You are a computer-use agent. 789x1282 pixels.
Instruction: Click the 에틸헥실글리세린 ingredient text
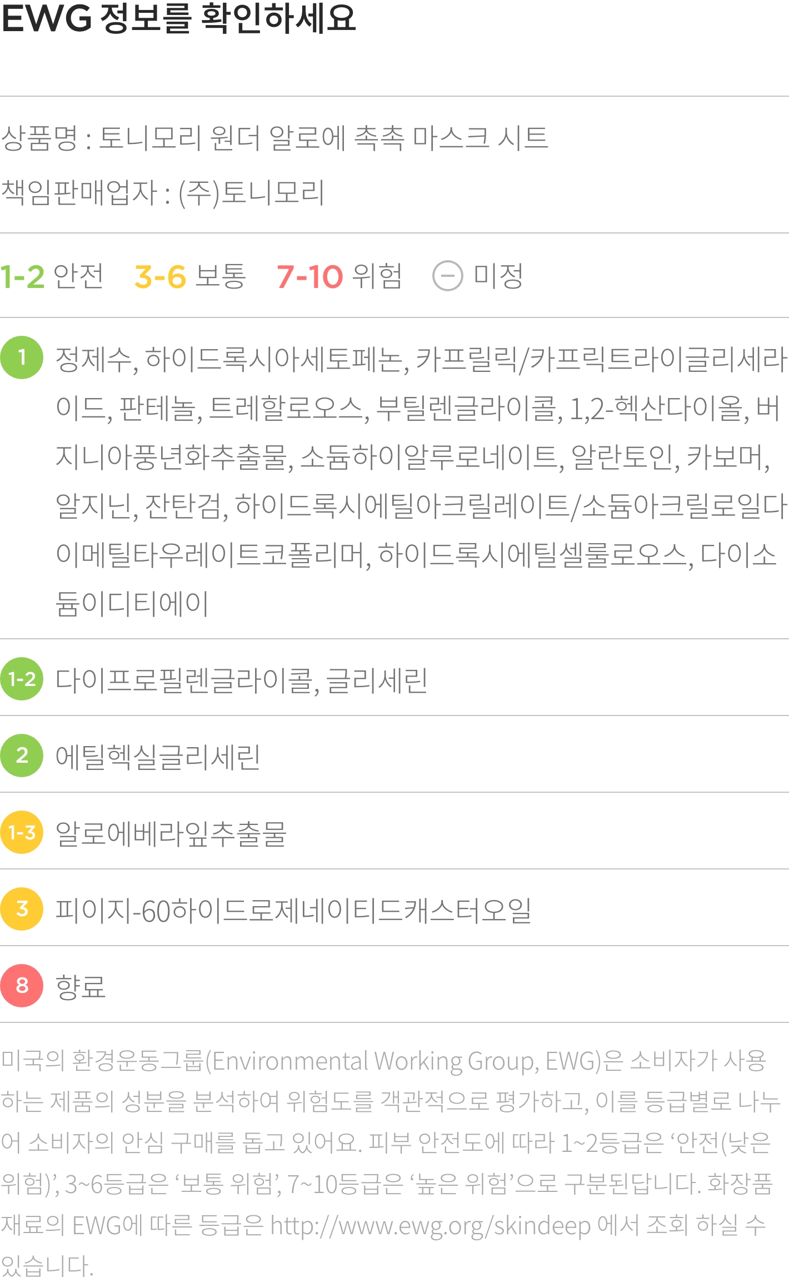pos(158,757)
